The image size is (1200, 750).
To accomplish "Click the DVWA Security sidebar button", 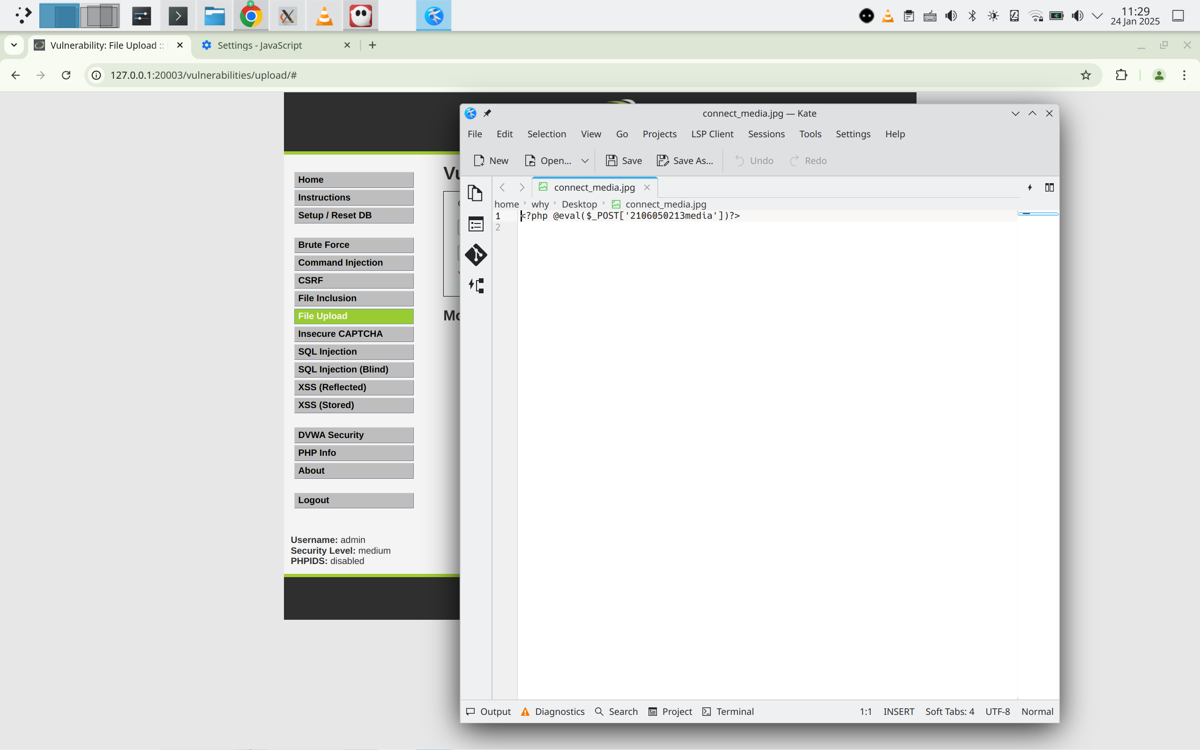I will point(353,435).
